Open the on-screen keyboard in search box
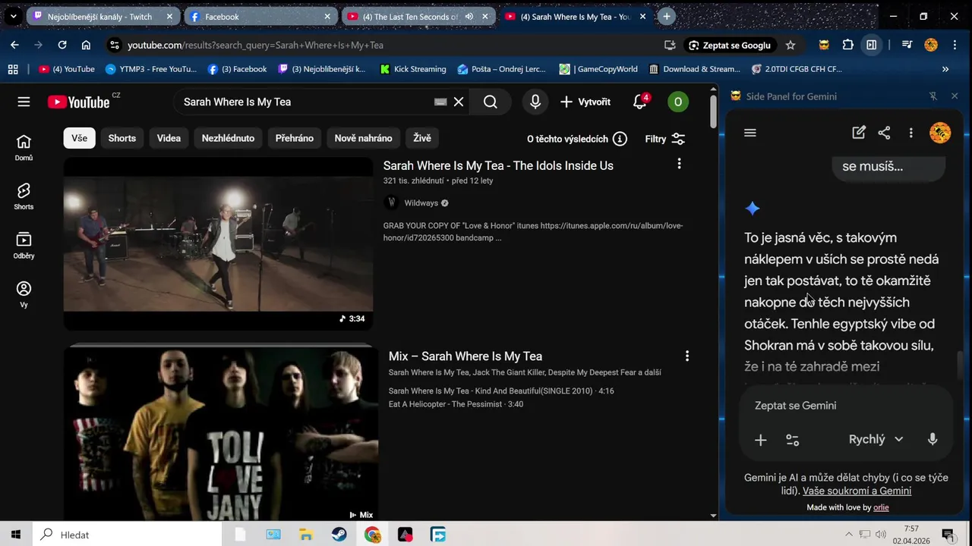972x546 pixels. [x=440, y=102]
